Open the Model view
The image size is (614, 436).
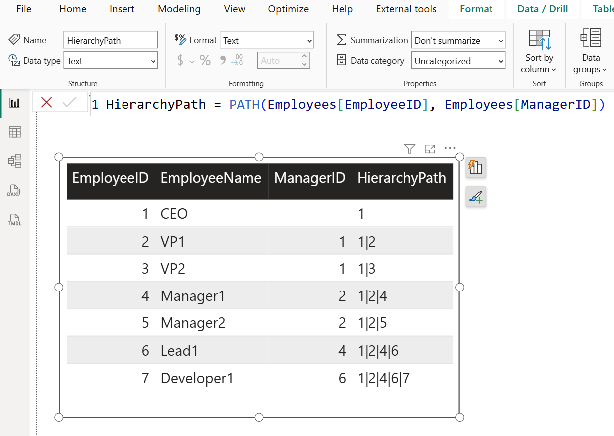(13, 161)
